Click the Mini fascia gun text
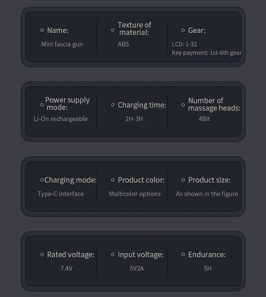The height and width of the screenshot is (297, 266). [x=62, y=44]
